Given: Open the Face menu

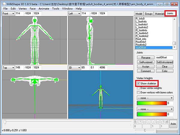Looking at the screenshot, I should tap(32, 9).
